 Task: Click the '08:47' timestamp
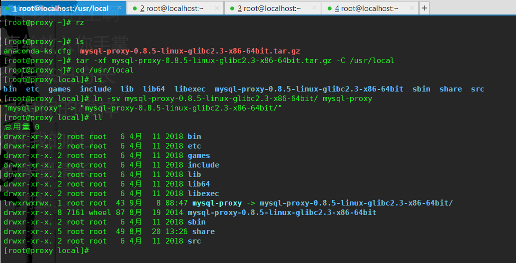[176, 203]
